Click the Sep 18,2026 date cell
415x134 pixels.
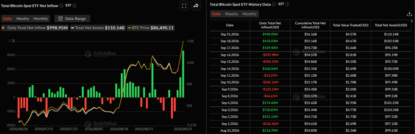230,41
